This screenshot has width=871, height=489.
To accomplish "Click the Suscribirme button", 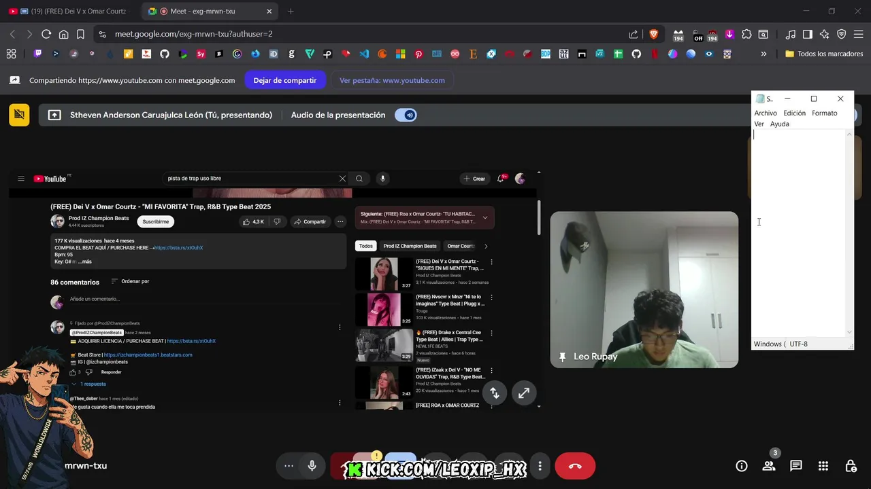I will [x=155, y=221].
